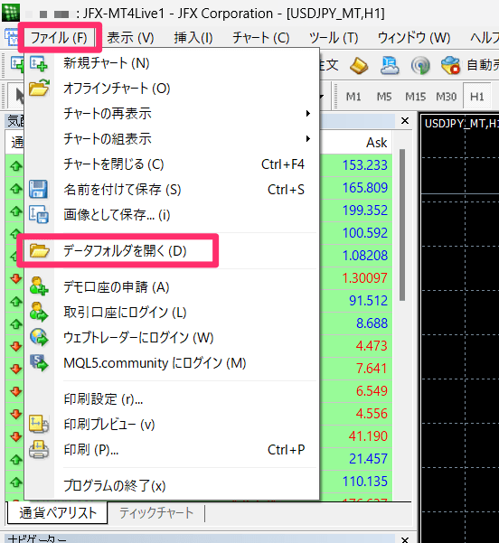Click Ask price 165.809

point(364,188)
